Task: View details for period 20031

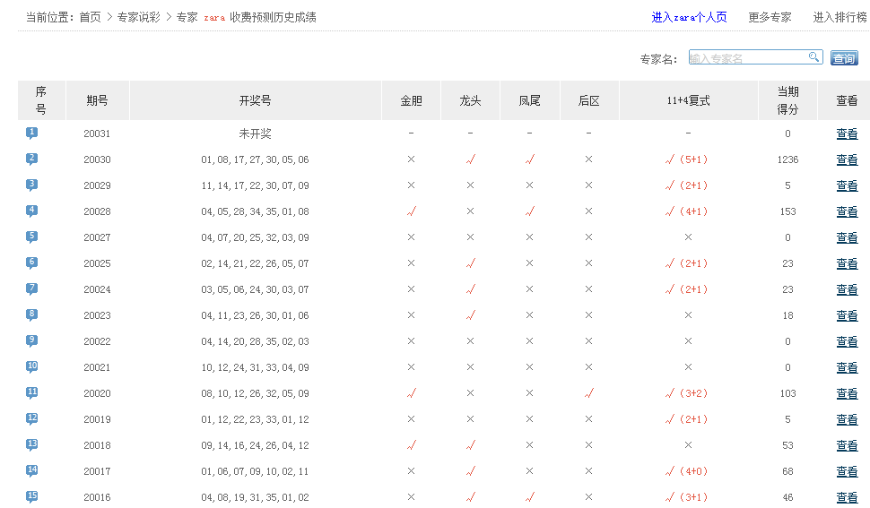Action: 847,133
